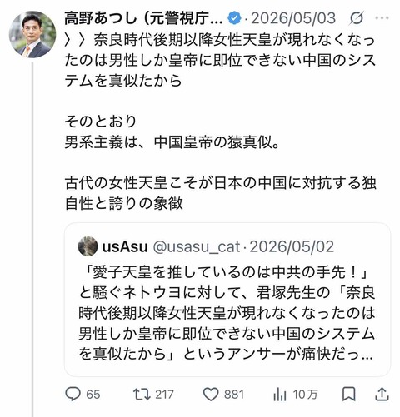Open view analytics bar chart icon

coord(280,394)
